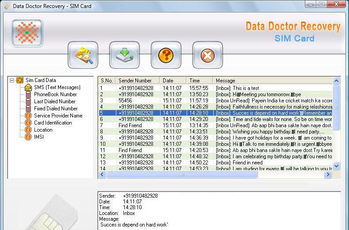Screen dimensions: 349x230
Task: Select SMS (Text Messages) in the tree
Action: click(57, 87)
